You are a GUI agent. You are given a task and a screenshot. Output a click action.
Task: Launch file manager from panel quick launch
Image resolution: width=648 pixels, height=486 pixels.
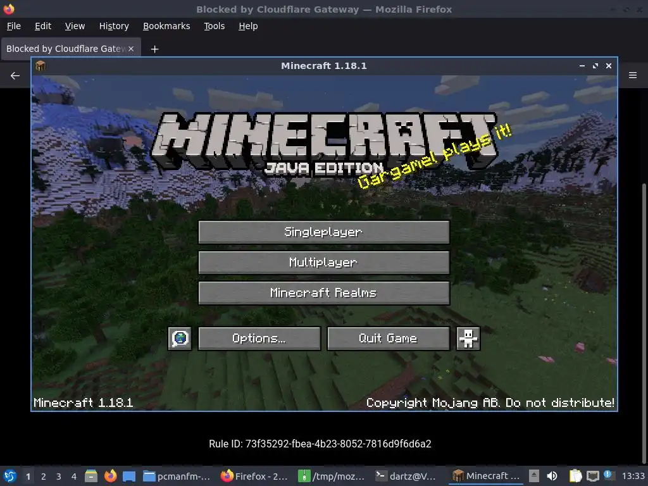point(91,476)
